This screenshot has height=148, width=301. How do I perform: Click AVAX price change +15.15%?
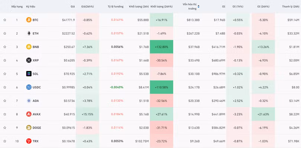(x=88, y=114)
